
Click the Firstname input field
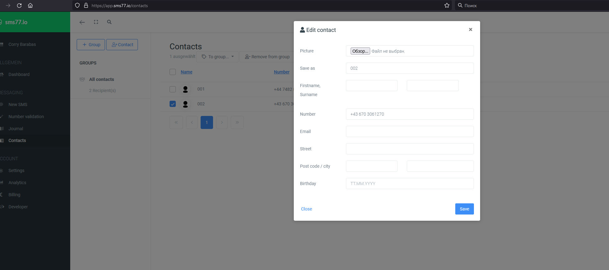[x=372, y=86]
